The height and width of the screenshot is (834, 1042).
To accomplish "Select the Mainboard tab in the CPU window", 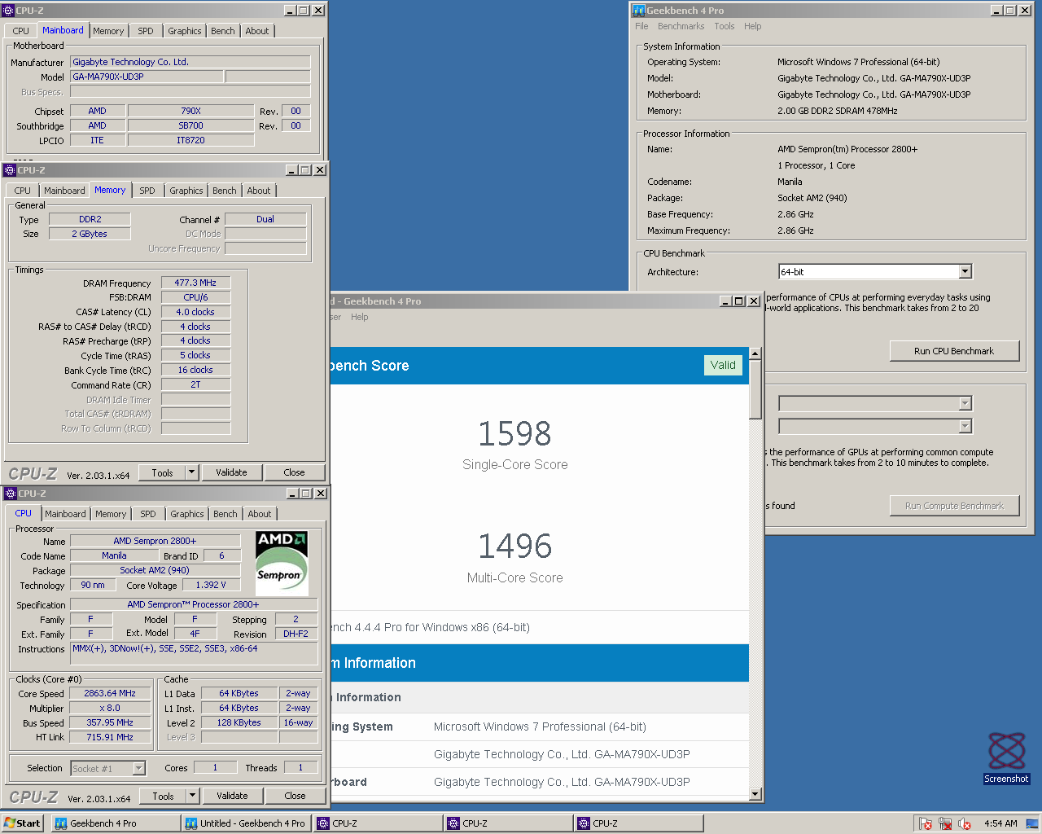I will coord(65,514).
